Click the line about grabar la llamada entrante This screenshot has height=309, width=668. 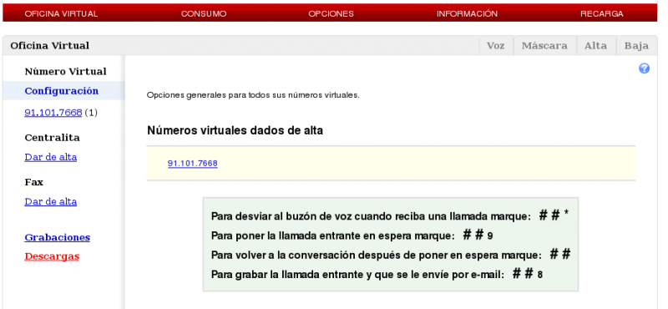[x=377, y=275]
